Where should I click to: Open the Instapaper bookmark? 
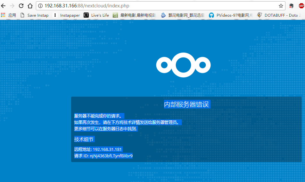(x=66, y=15)
